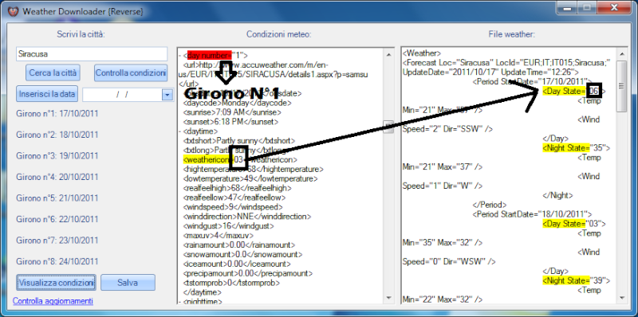Click the File weather scrollbar thumb
Image resolution: width=638 pixels, height=317 pixels.
pos(621,86)
